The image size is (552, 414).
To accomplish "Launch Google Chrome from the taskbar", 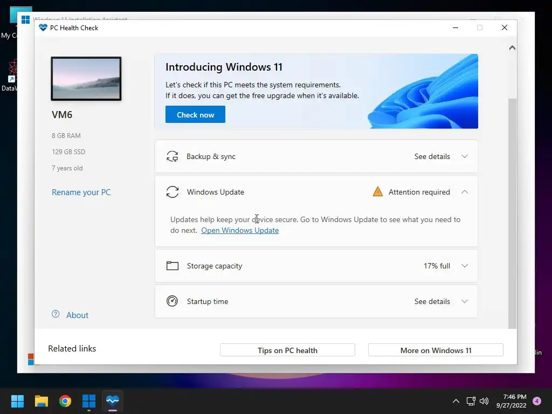I will [x=65, y=401].
